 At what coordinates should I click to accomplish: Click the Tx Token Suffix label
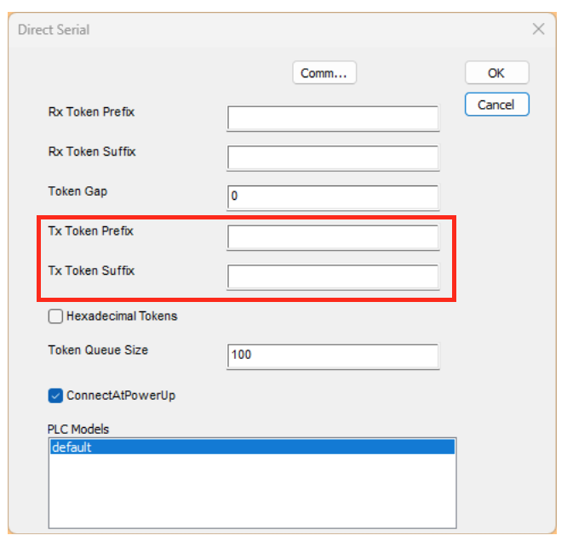point(91,271)
